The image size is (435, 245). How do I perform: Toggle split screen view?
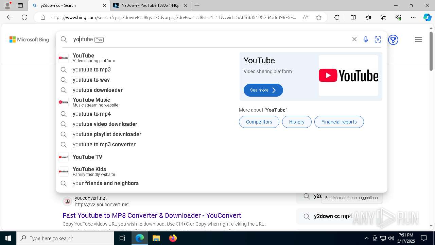coord(353,17)
